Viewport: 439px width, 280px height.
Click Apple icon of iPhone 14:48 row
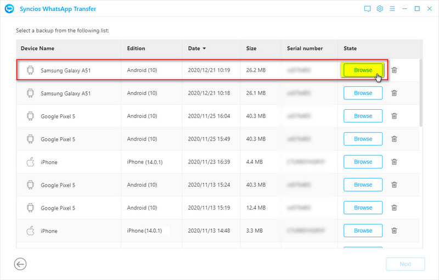tap(30, 231)
